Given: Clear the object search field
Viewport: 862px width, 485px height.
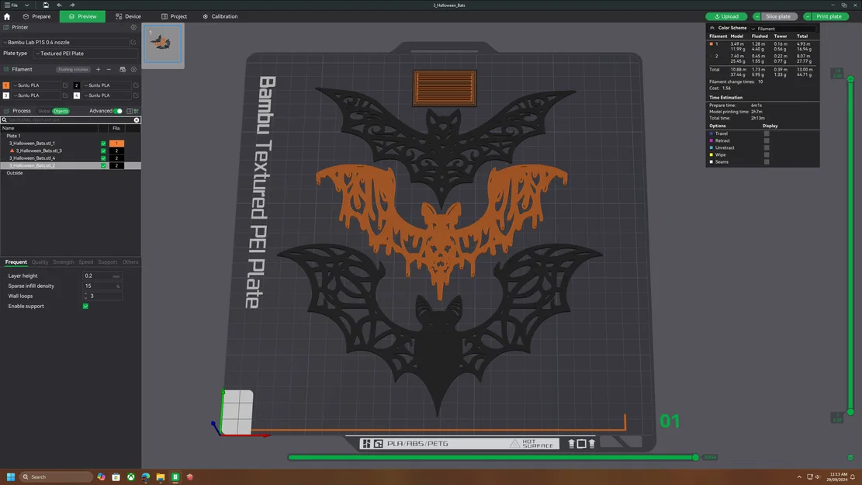Looking at the screenshot, I should 137,120.
